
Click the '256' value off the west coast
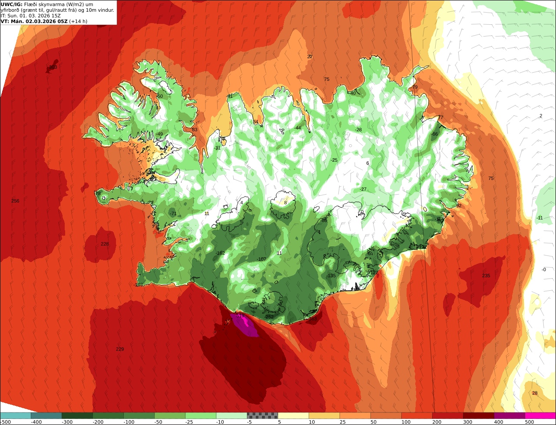[x=15, y=201]
